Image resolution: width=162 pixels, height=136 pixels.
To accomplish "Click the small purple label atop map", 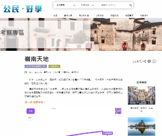I will (x=54, y=108).
